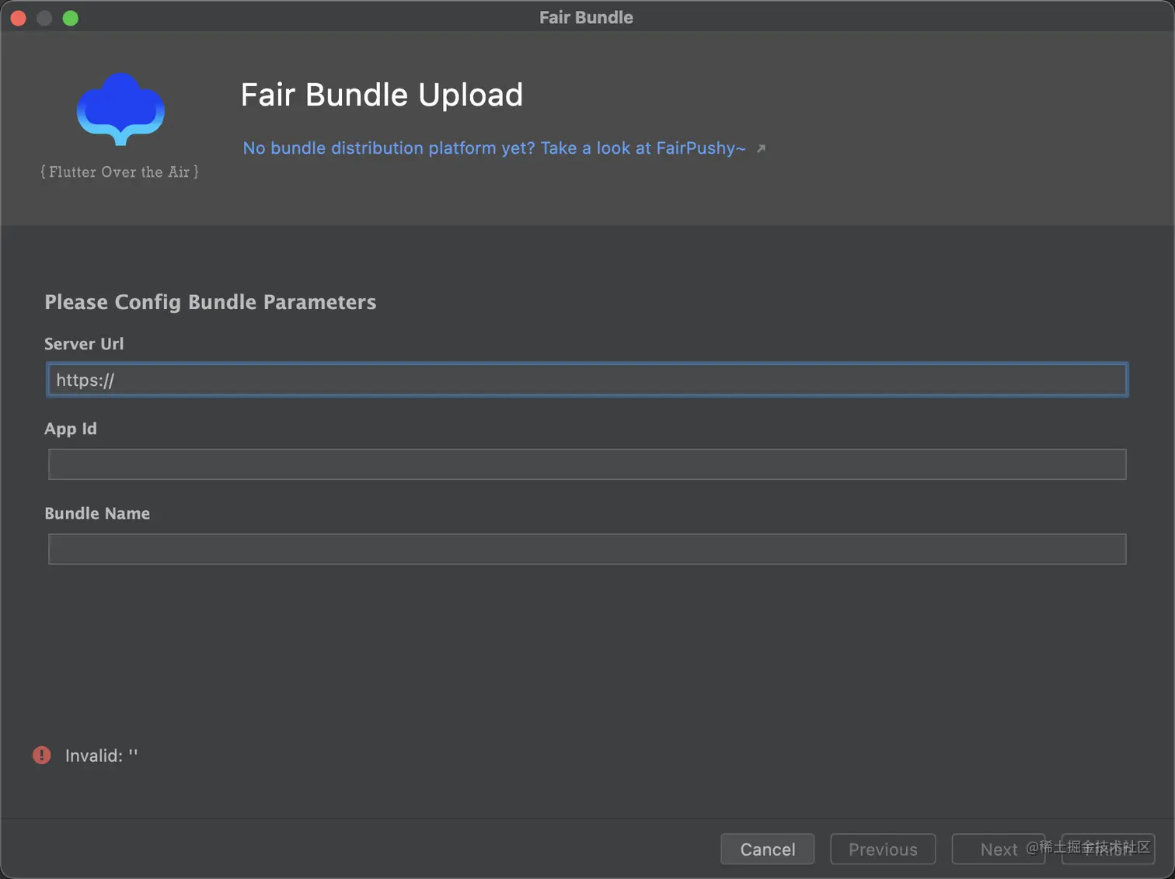Click the App Id input field
1175x879 pixels.
point(587,464)
